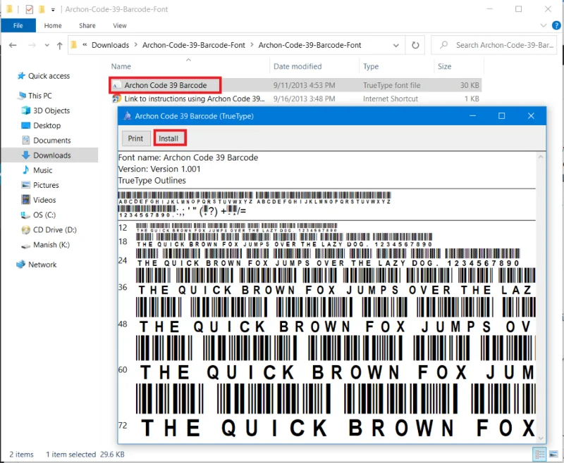The width and height of the screenshot is (564, 463).
Task: Click the Internet Shortcut file icon
Action: (x=116, y=99)
